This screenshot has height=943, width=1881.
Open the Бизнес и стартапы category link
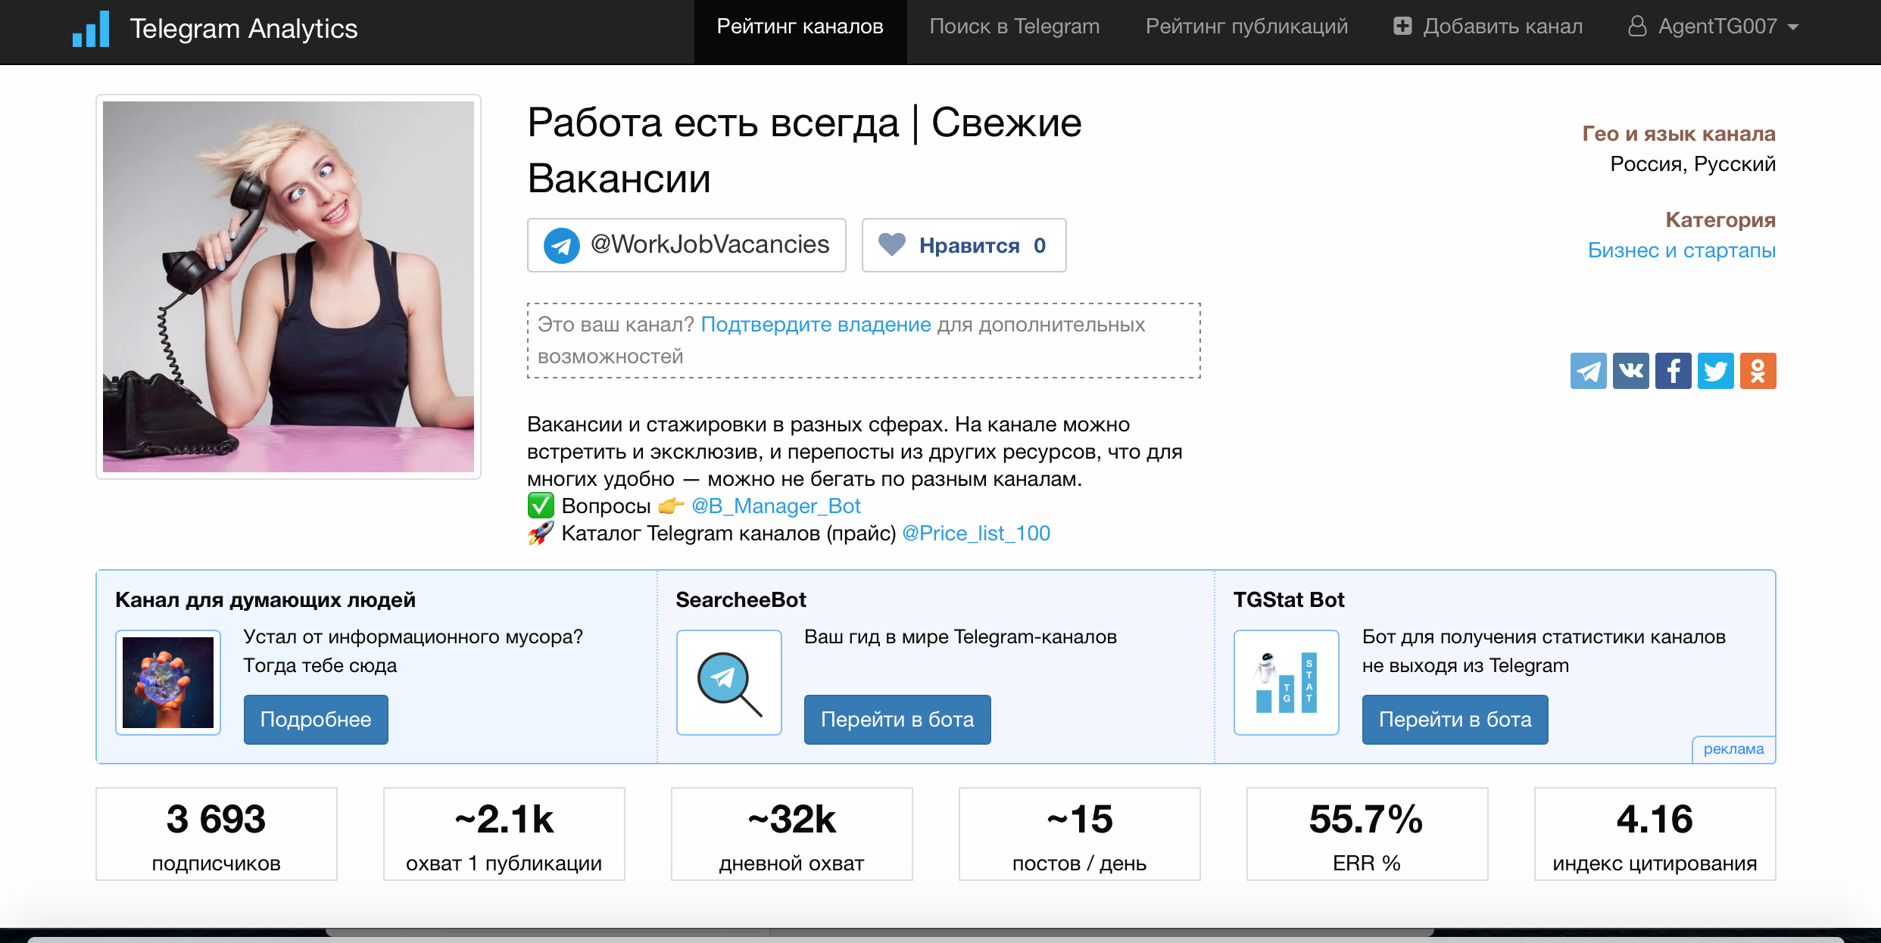(1681, 251)
